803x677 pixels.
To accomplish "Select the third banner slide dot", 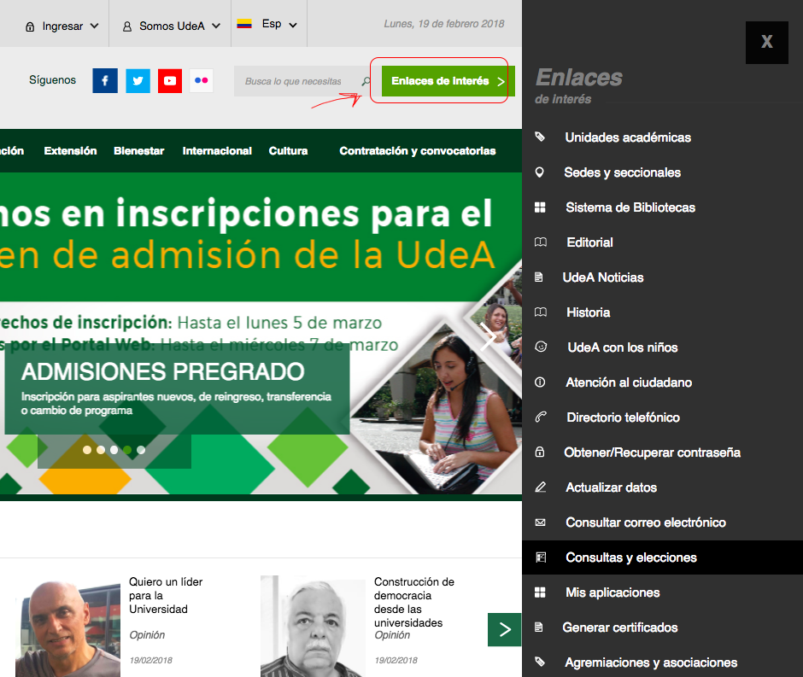I will pyautogui.click(x=114, y=450).
